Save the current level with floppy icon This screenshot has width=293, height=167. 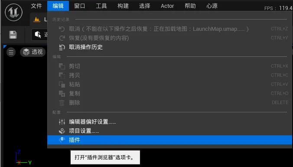tap(13, 35)
